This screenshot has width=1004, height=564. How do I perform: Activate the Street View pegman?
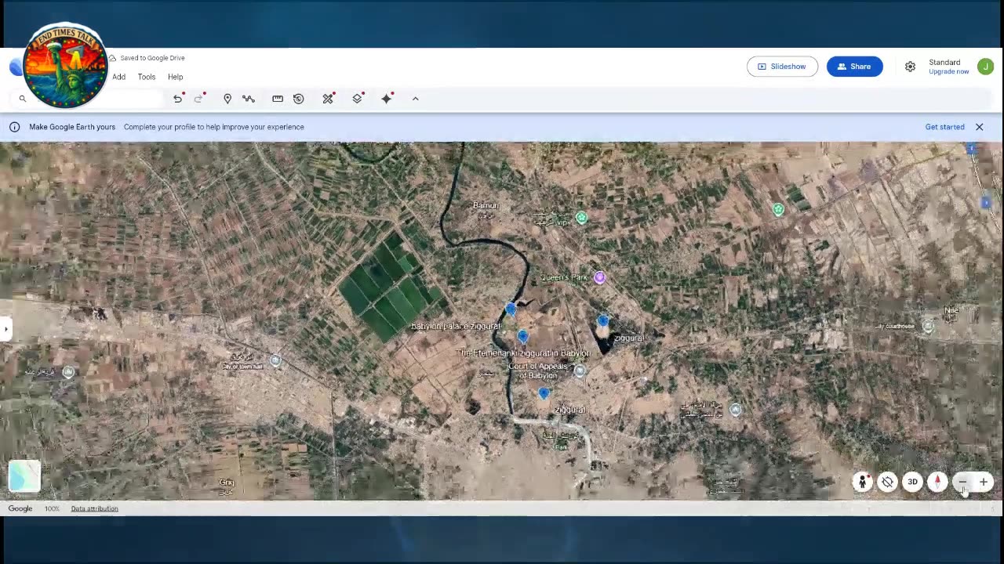[x=862, y=482]
